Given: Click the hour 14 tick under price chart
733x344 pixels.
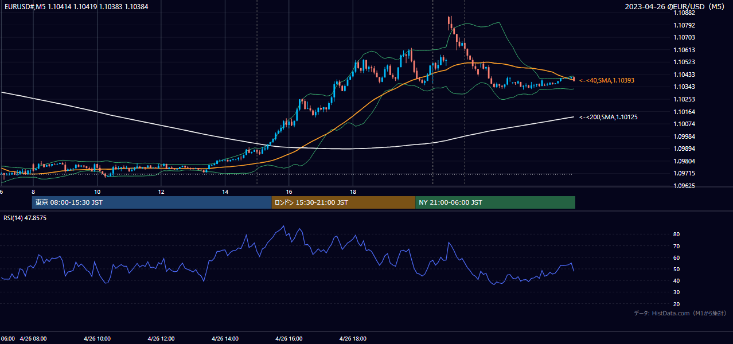Looking at the screenshot, I should pos(225,191).
